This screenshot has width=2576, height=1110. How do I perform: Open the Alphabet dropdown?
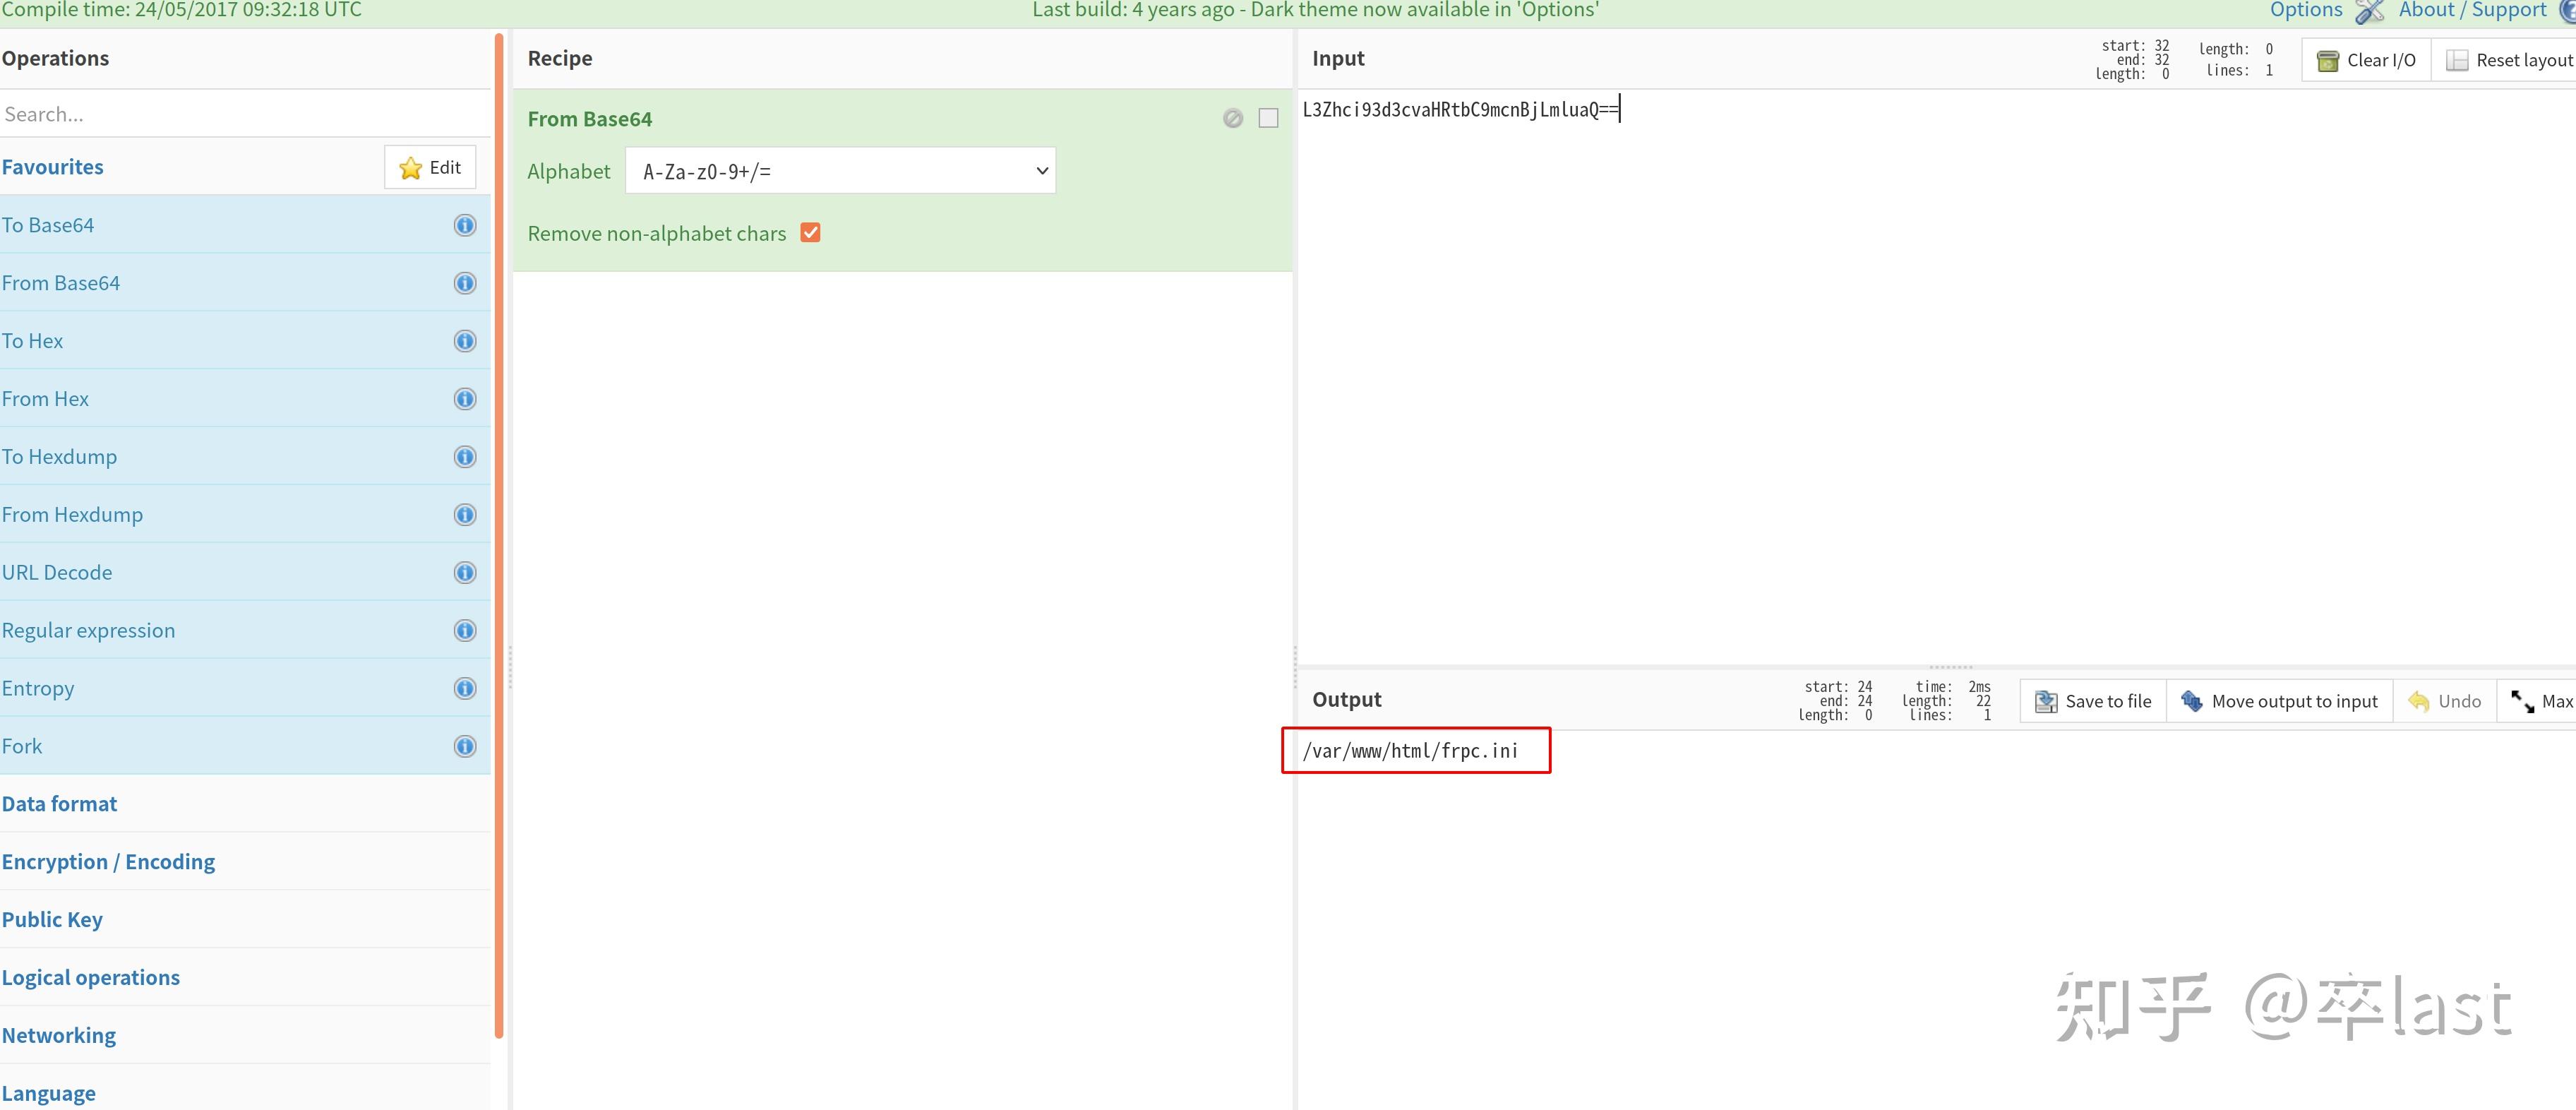[840, 171]
